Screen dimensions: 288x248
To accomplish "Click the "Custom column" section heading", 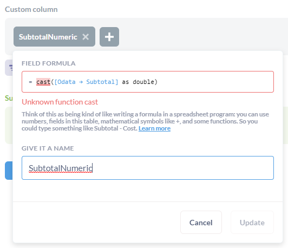I will (x=31, y=9).
